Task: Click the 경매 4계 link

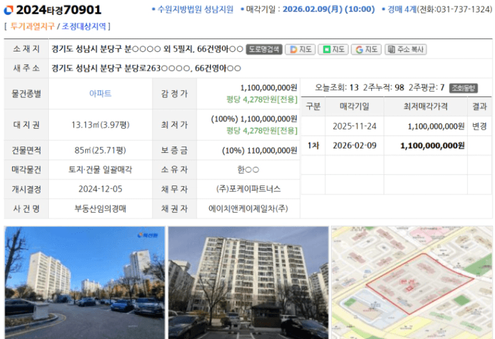Action: (403, 10)
